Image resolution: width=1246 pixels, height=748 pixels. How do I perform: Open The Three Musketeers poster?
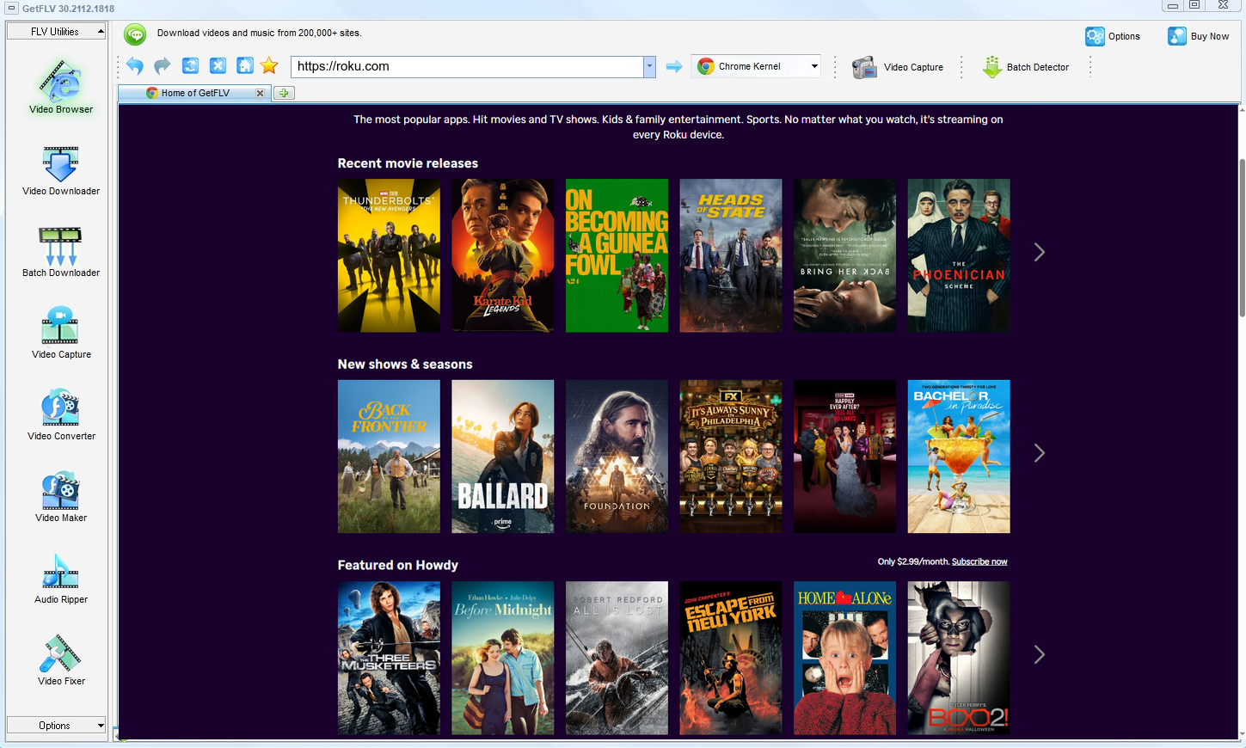[389, 658]
